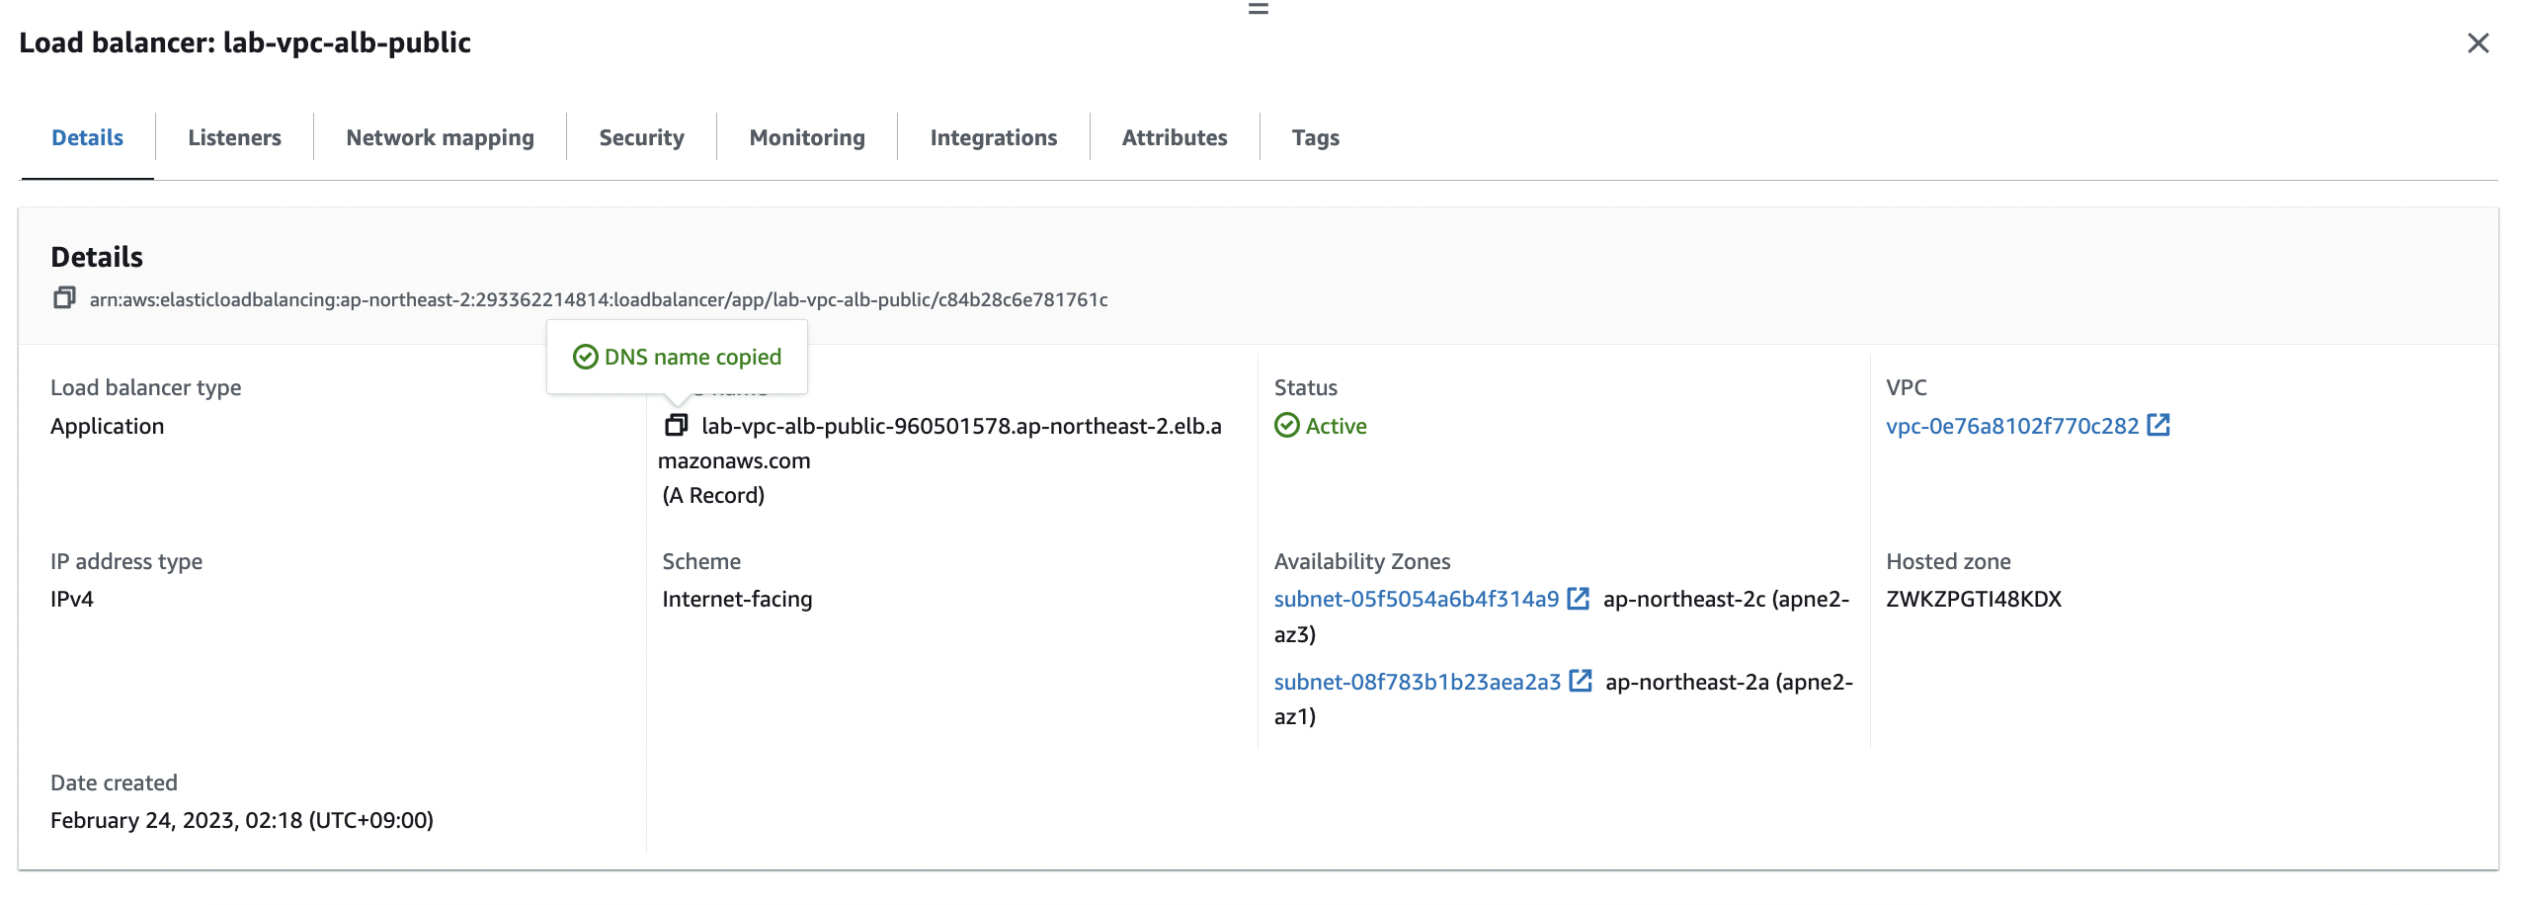Click the (A Record) text
The width and height of the screenshot is (2523, 905).
point(713,495)
